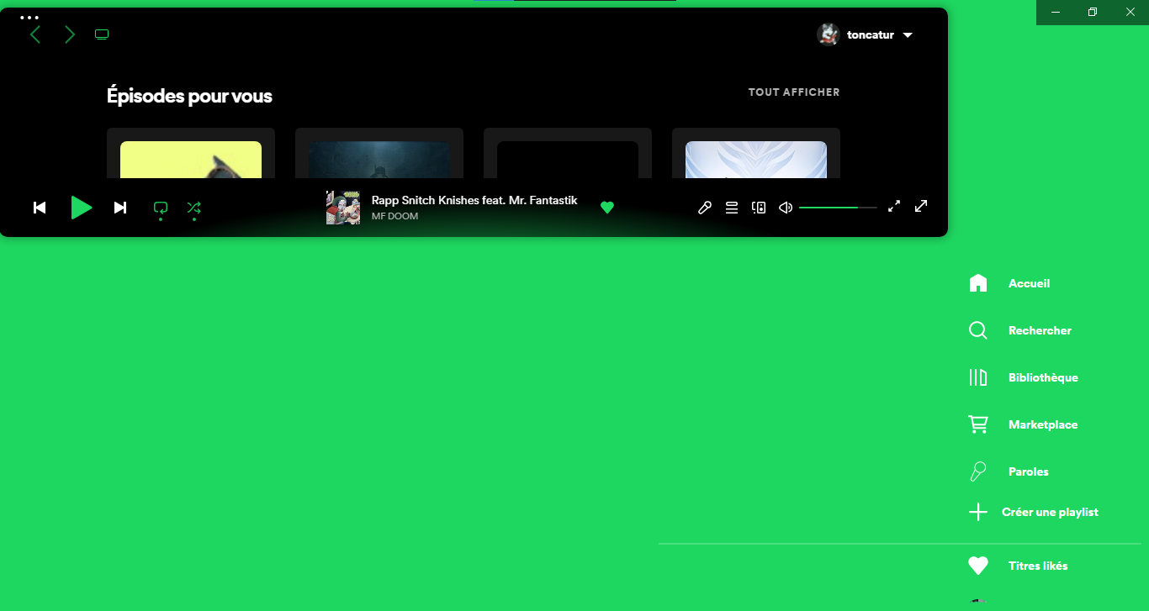This screenshot has height=611, width=1149.
Task: Toggle shuffle playback mode
Action: pos(194,208)
